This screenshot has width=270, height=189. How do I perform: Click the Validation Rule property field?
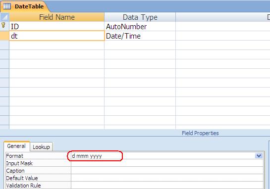tap(167, 185)
